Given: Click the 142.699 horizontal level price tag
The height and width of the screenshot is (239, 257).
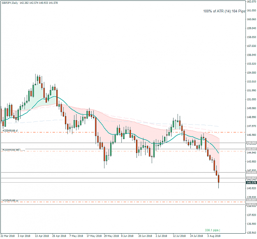Looking at the screenshot, I should [x=251, y=172].
